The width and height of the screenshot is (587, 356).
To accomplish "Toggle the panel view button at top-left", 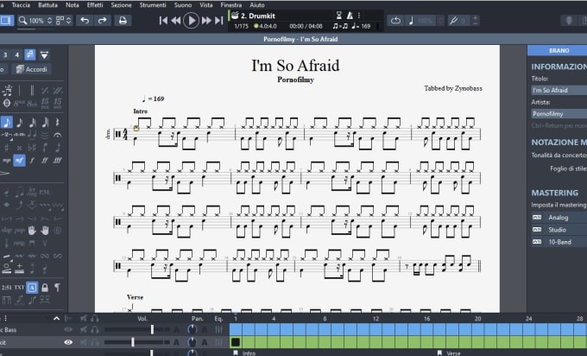I will pos(6,20).
